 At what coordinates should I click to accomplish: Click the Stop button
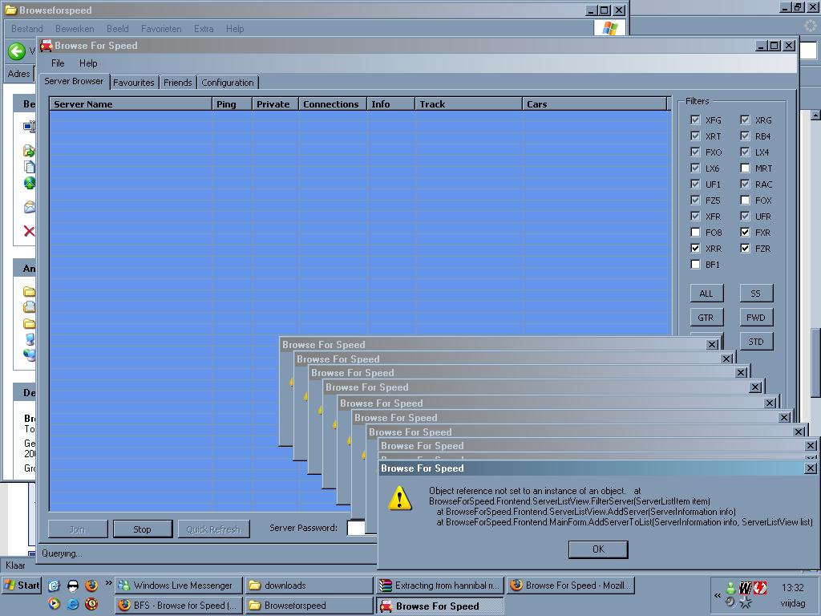(x=142, y=529)
